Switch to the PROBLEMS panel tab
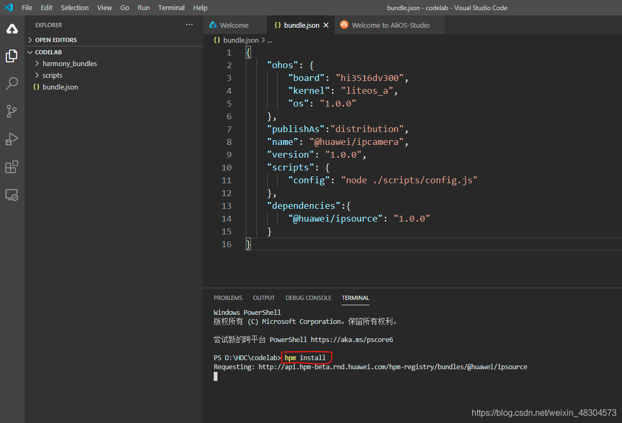Screen dimensions: 622x423 click(x=228, y=298)
